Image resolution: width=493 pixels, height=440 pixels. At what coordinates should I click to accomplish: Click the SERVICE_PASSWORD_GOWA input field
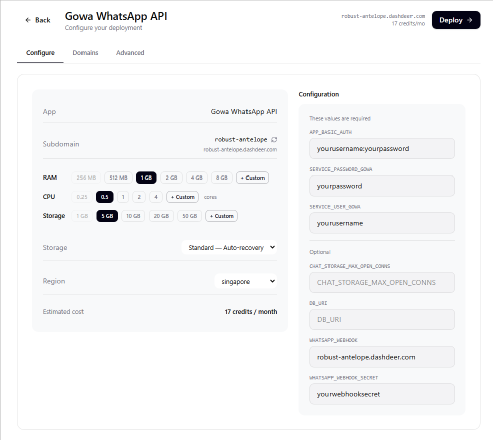[382, 186]
